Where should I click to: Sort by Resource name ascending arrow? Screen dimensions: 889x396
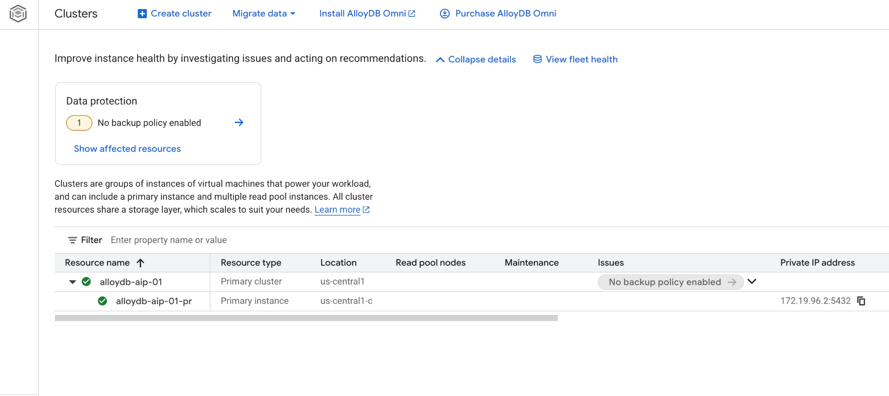pyautogui.click(x=140, y=263)
